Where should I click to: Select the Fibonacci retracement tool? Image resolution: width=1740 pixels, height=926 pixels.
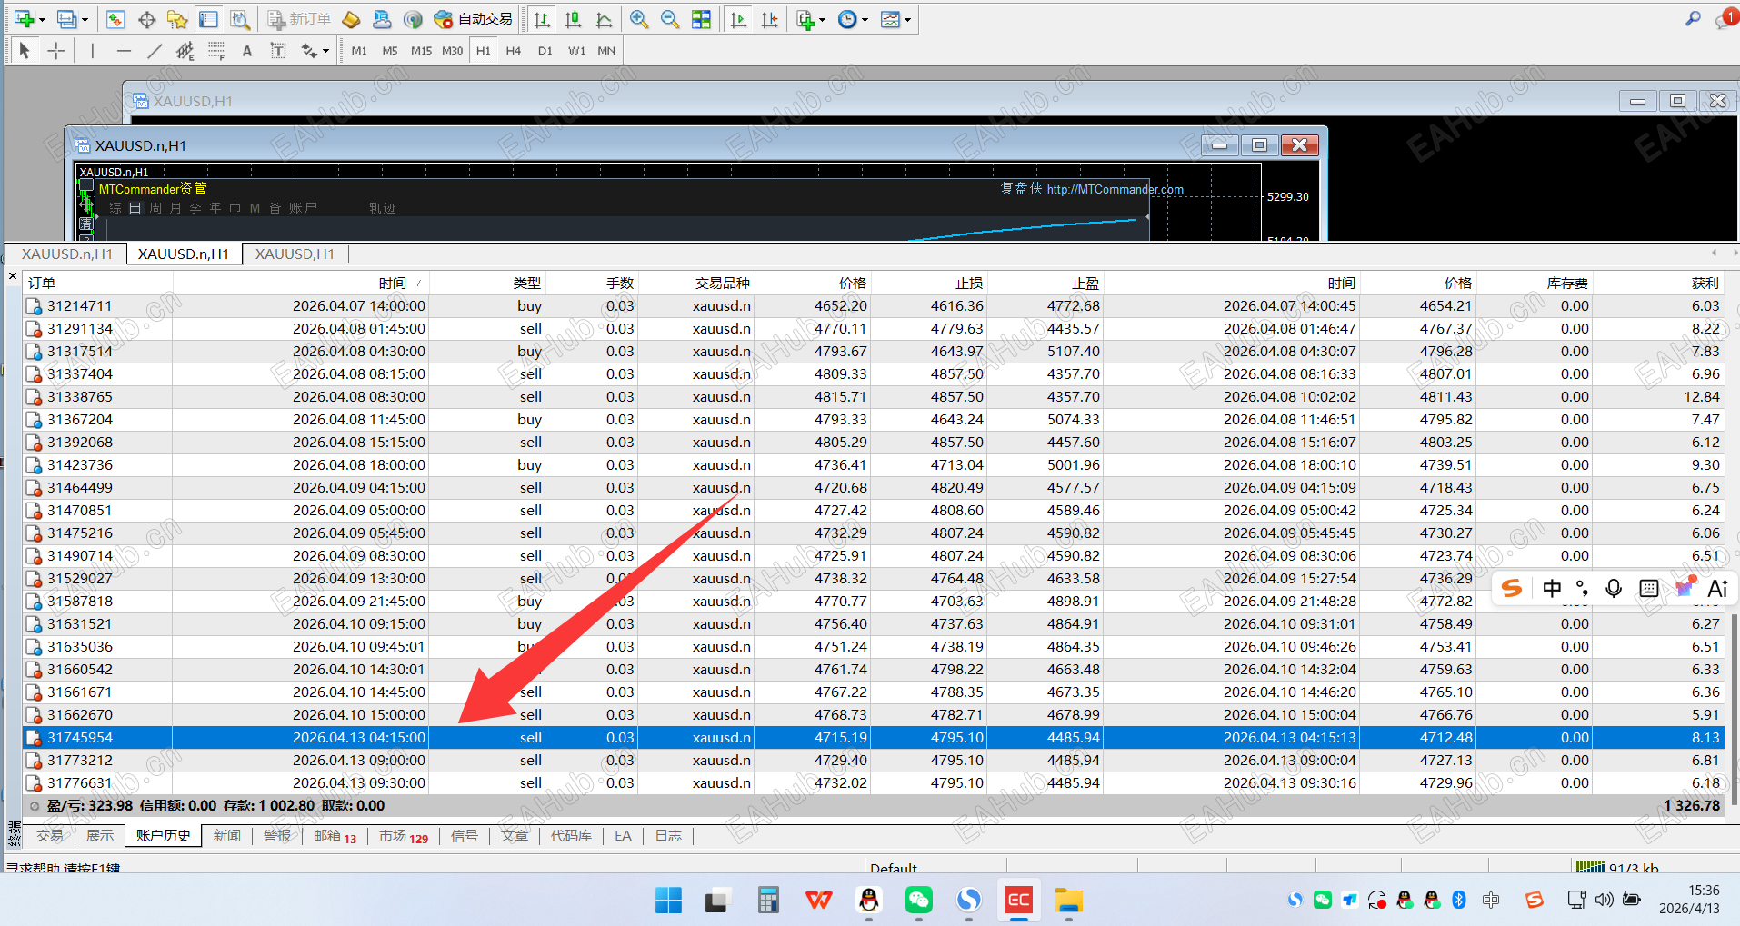216,51
